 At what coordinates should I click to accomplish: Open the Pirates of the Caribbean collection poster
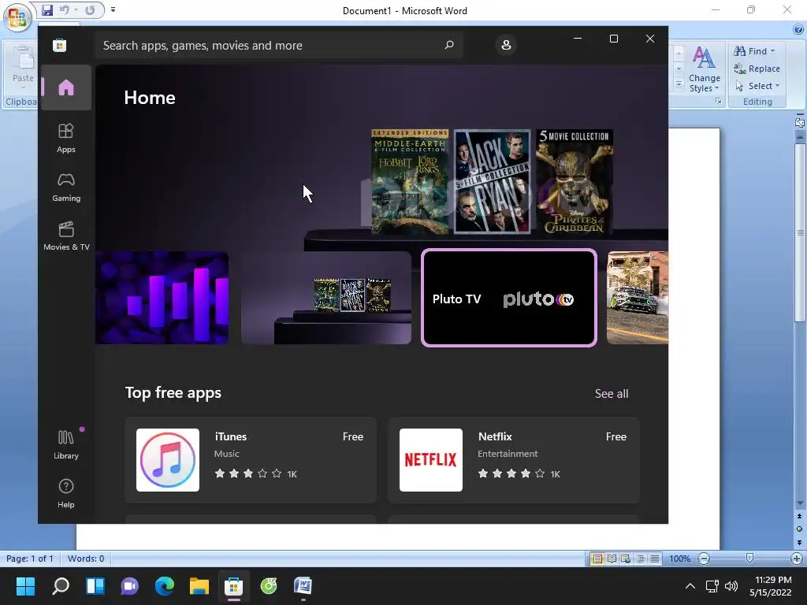point(575,182)
